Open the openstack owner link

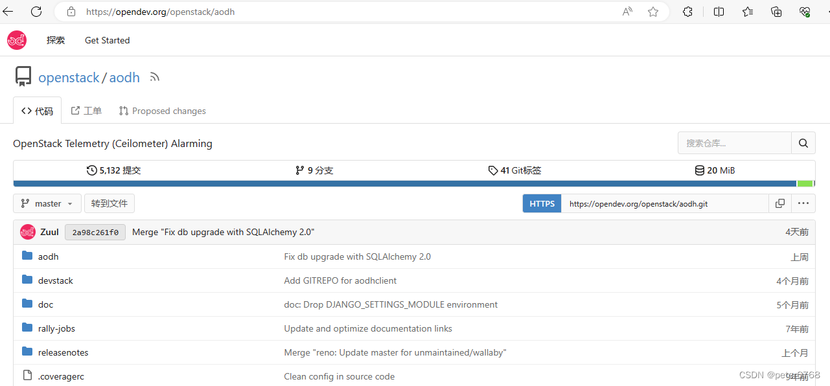(69, 78)
